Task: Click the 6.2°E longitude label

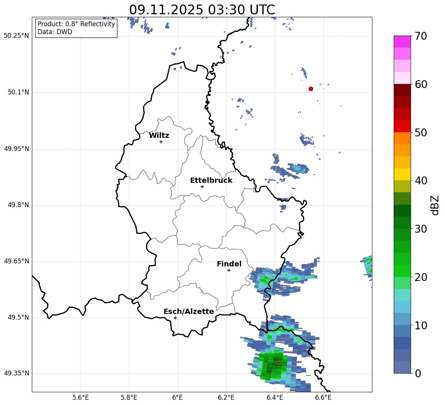Action: point(226,398)
